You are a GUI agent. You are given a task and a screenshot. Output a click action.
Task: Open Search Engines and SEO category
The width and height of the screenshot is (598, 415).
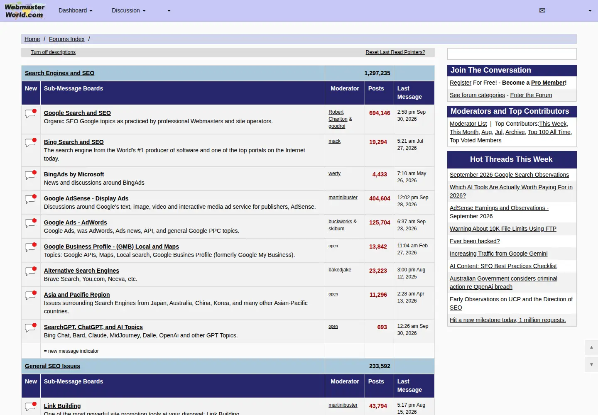(59, 73)
